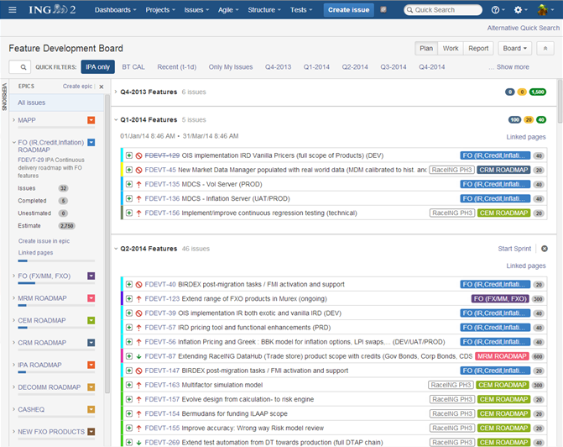Click the blocked icon on FDEVT-129

(x=138, y=155)
